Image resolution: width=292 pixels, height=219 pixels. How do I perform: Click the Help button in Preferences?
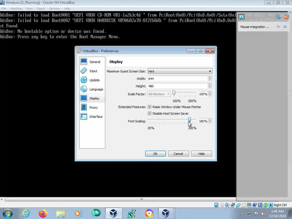(x=202, y=153)
